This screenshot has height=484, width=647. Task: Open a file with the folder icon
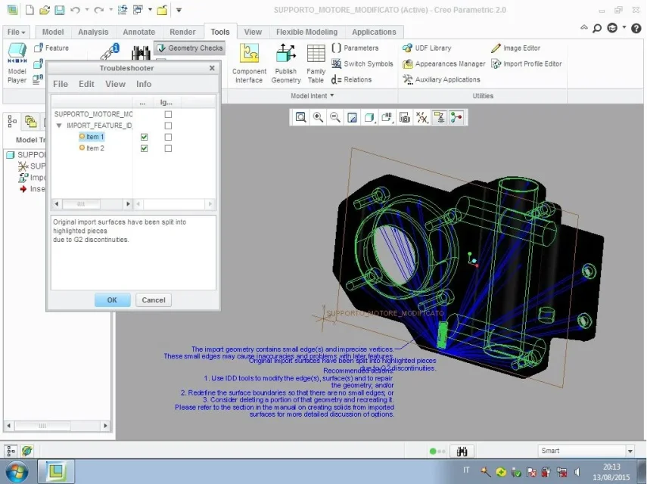point(45,10)
